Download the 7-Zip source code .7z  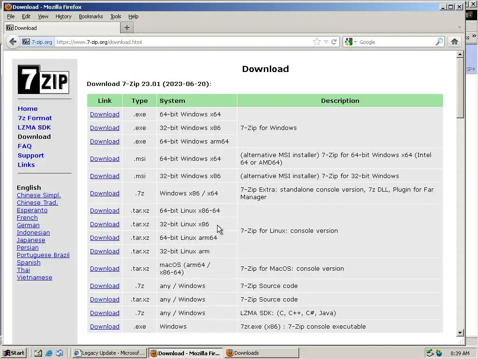click(x=105, y=286)
